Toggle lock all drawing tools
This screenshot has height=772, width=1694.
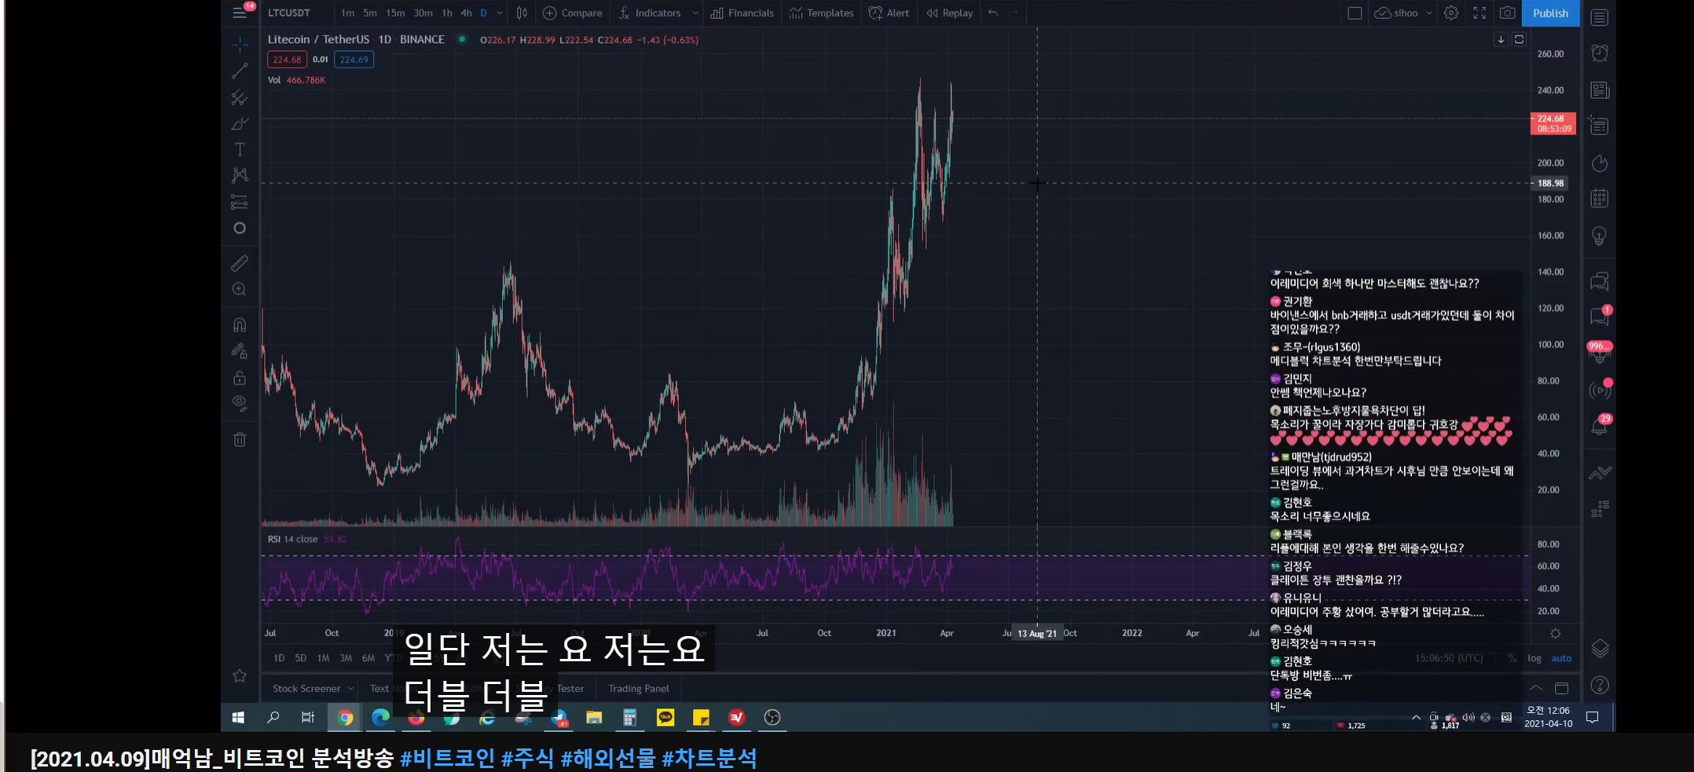coord(240,378)
